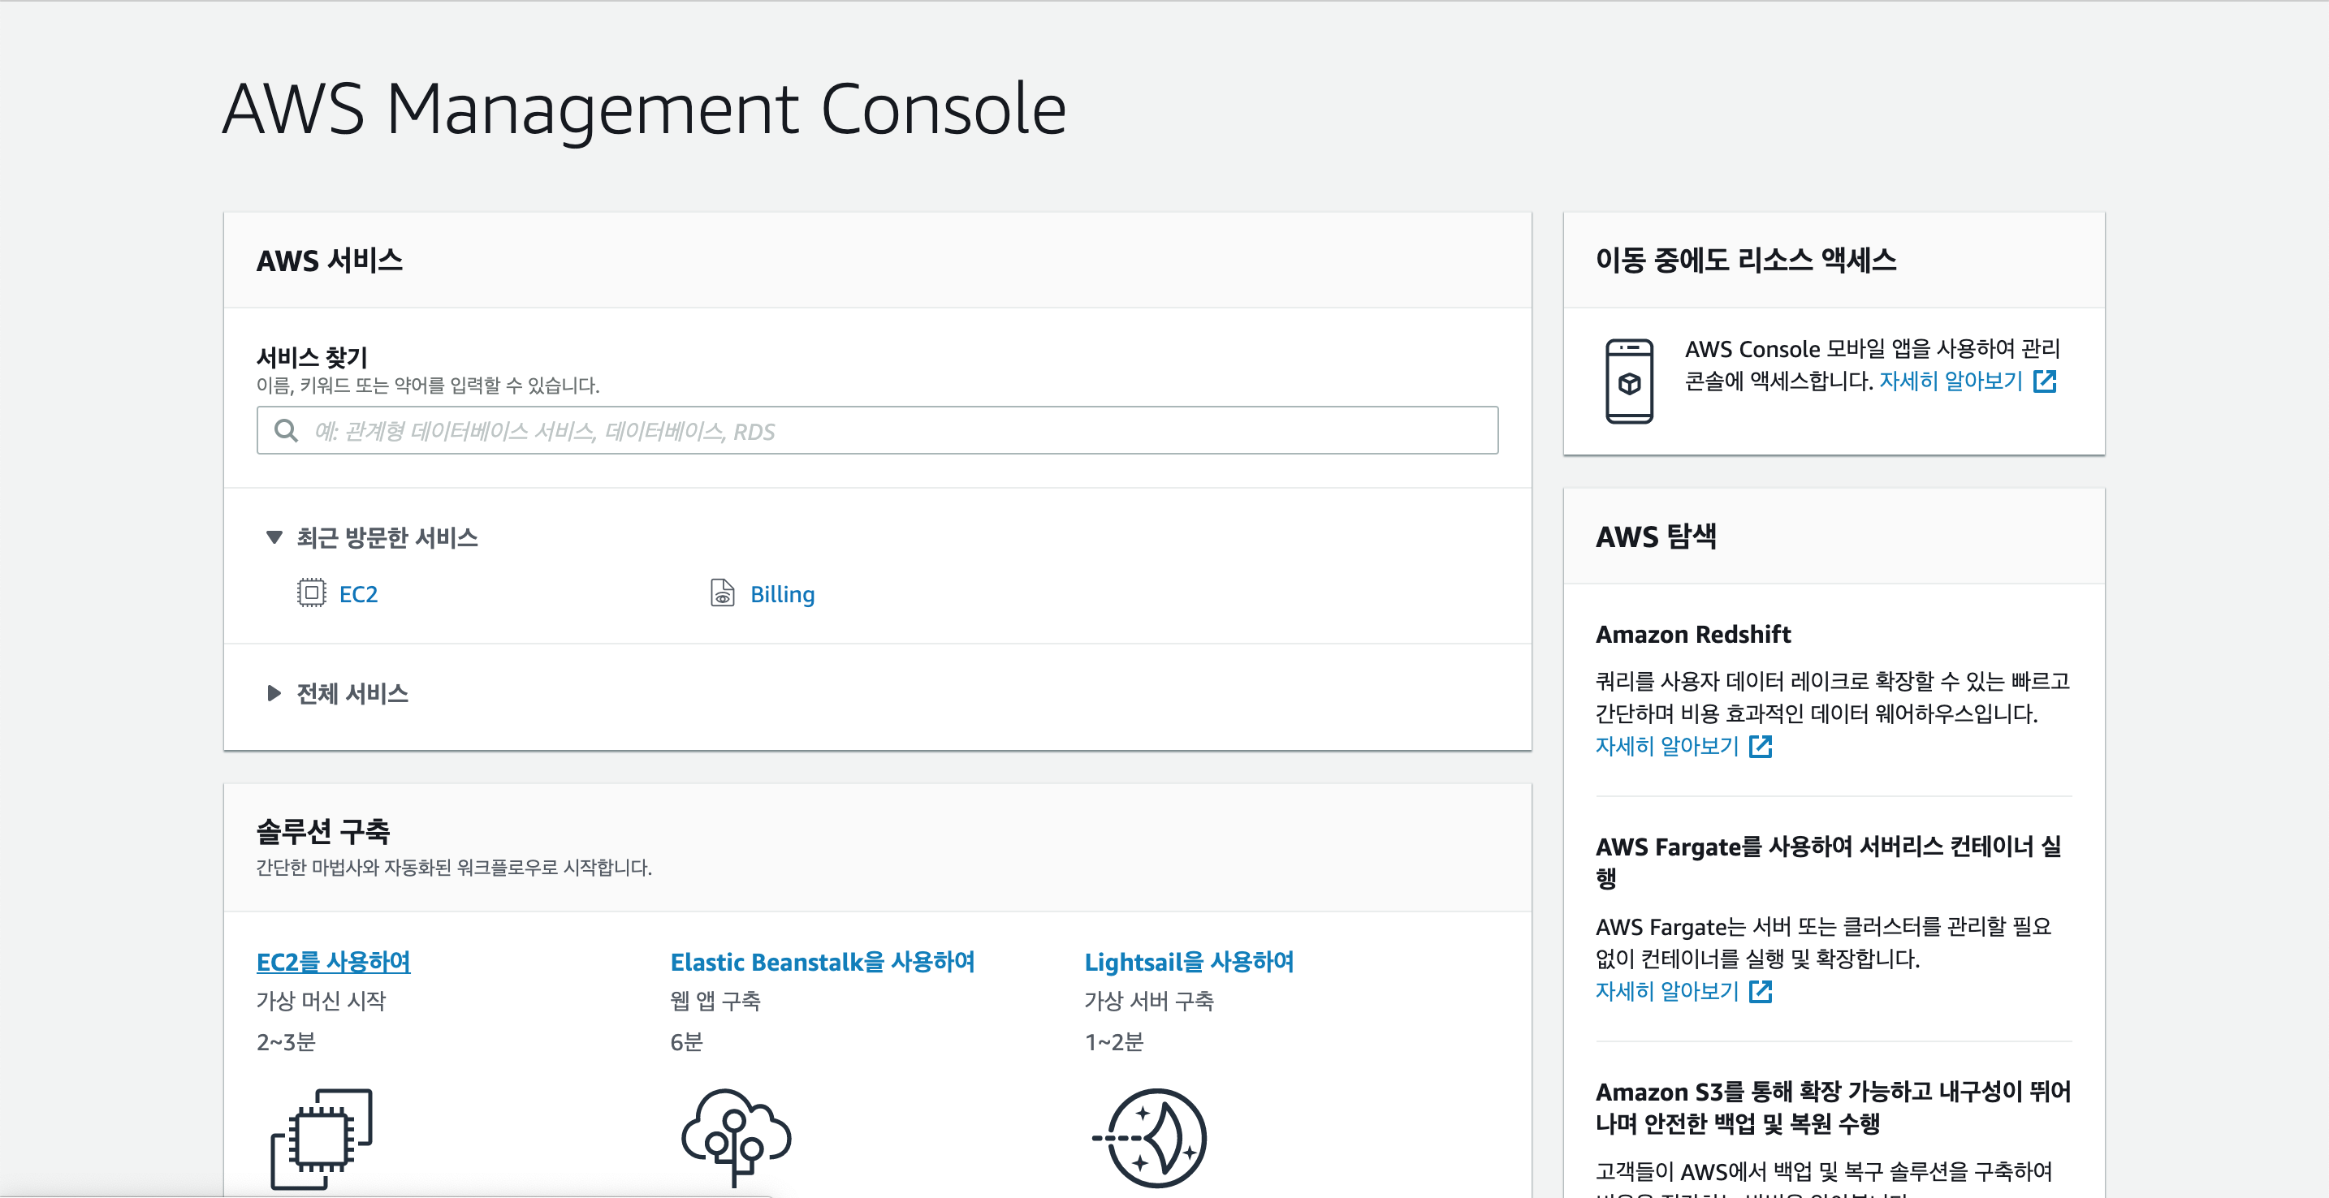The width and height of the screenshot is (2329, 1198).
Task: Expand the 전체 서비스 section
Action: 274,693
